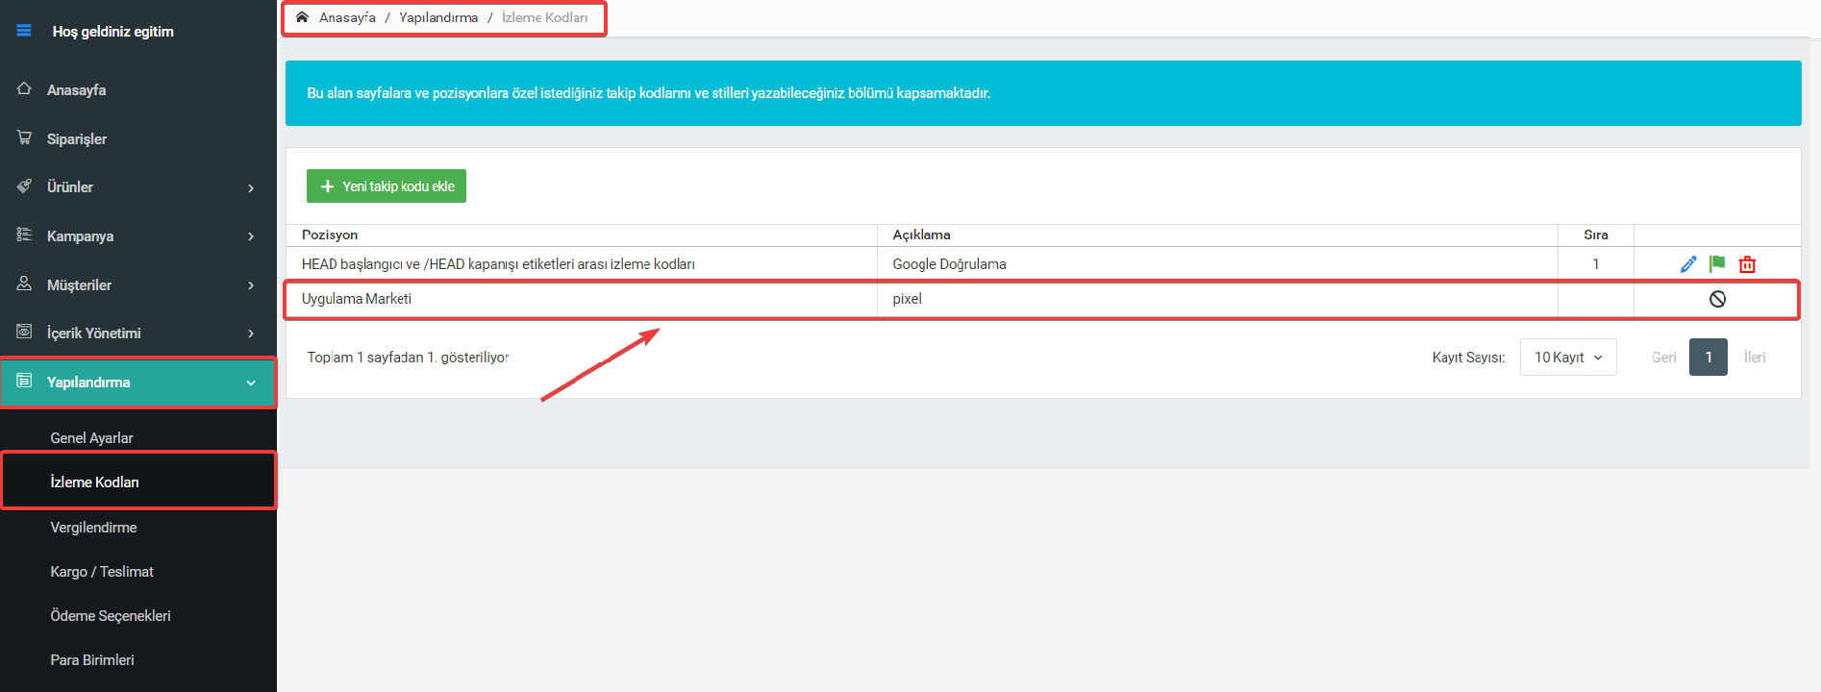Click Toplam 1 sayfadan 1. gösteriliyor text
The height and width of the screenshot is (692, 1821).
pyautogui.click(x=408, y=358)
